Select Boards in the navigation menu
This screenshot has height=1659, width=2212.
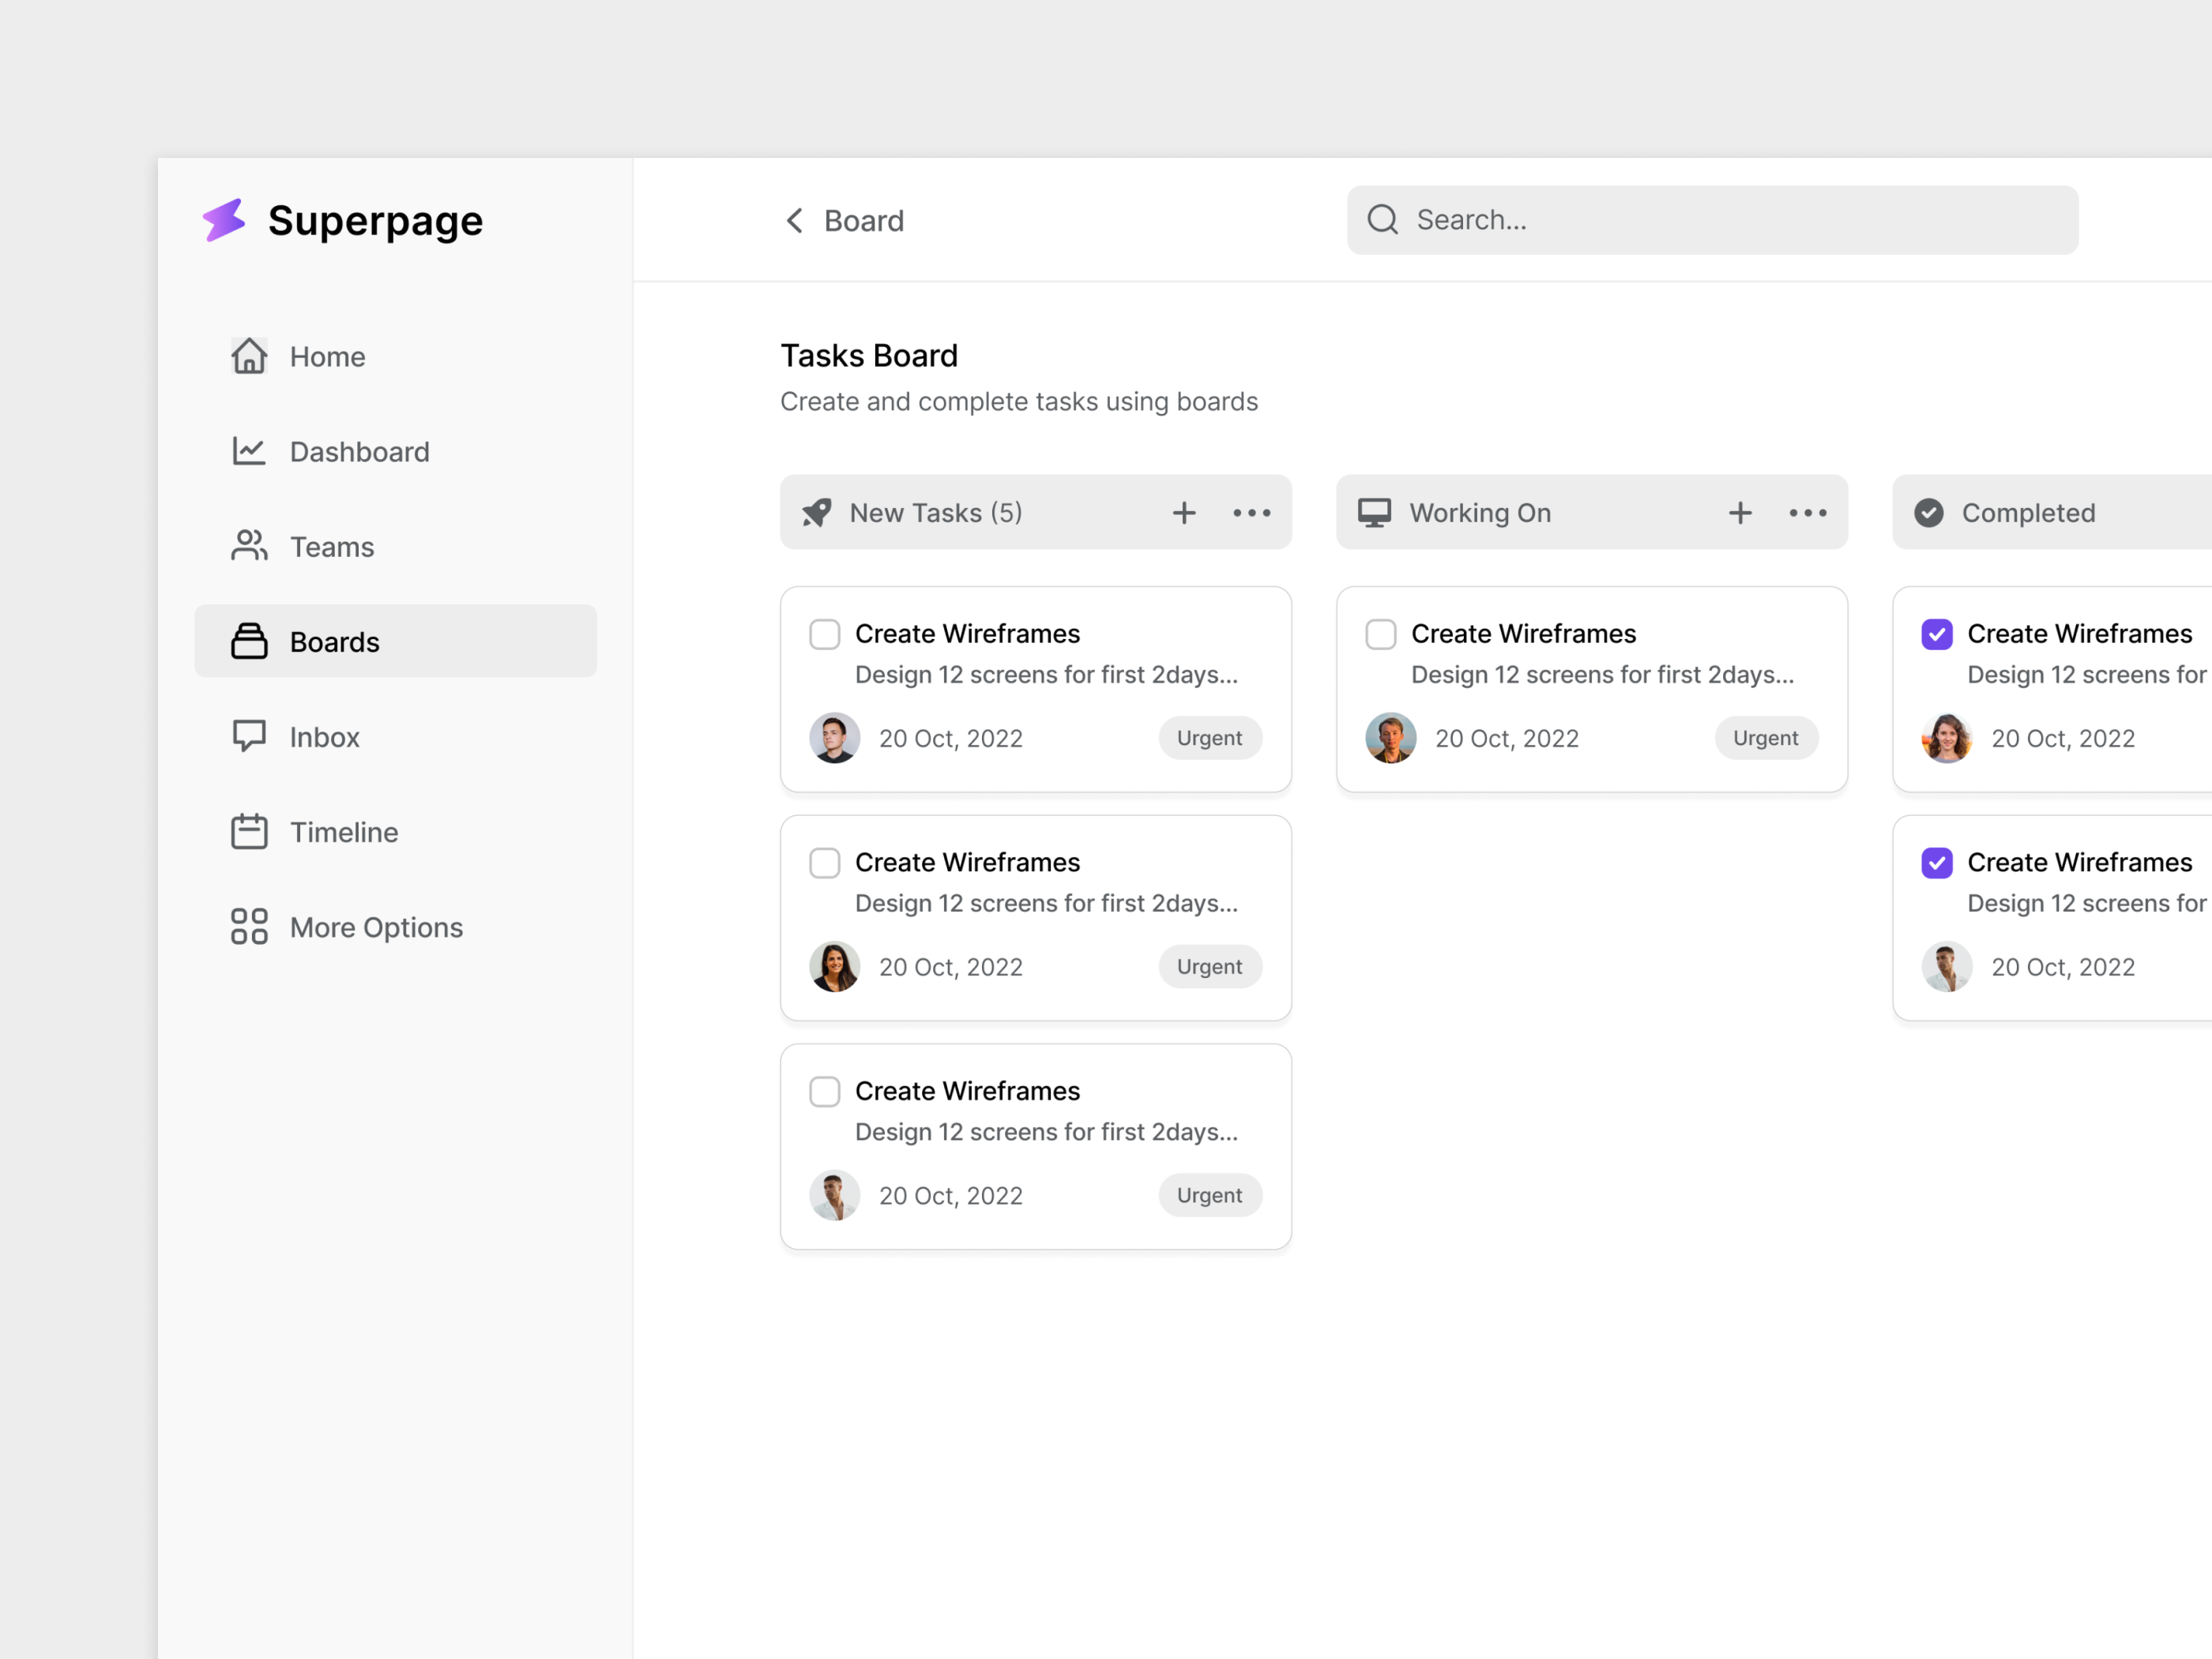tap(334, 641)
